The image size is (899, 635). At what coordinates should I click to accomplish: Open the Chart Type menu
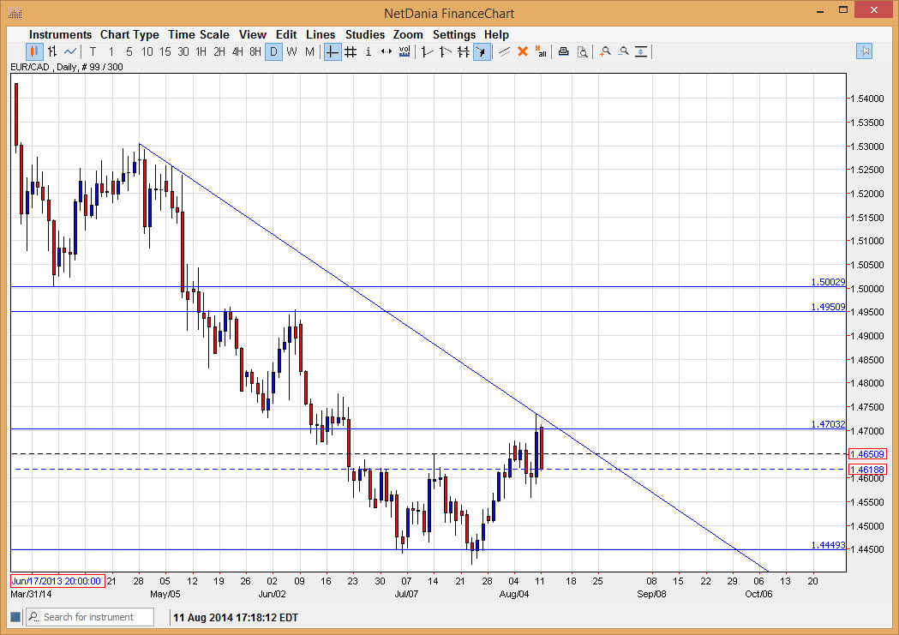pyautogui.click(x=129, y=34)
